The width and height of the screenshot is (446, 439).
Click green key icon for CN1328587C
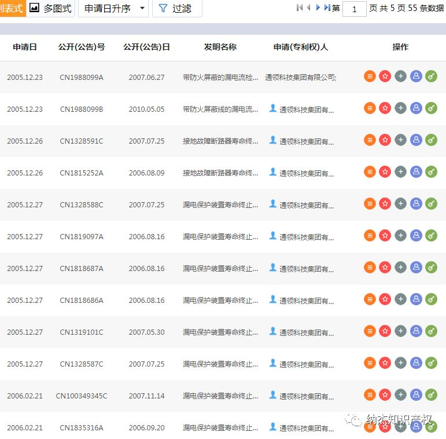pos(431,363)
